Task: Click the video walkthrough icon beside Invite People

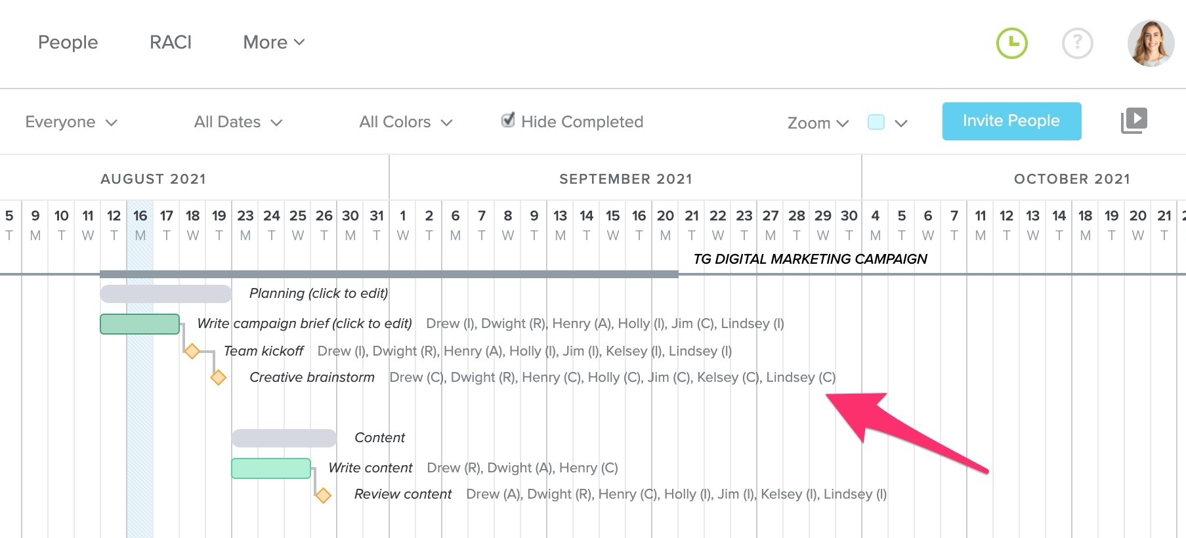Action: coord(1133,120)
